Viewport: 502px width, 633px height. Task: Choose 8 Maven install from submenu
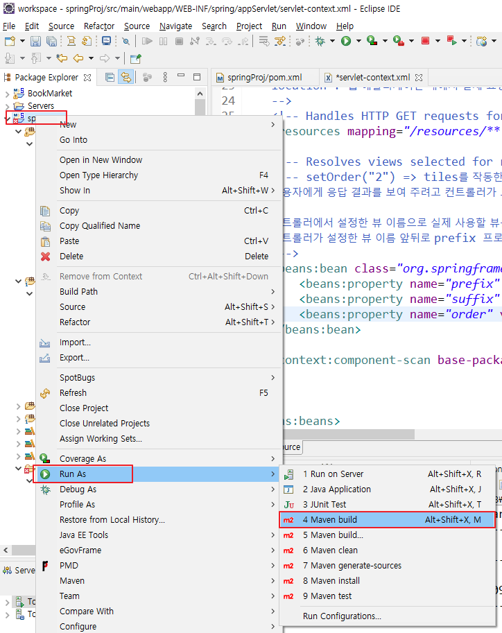(388, 581)
